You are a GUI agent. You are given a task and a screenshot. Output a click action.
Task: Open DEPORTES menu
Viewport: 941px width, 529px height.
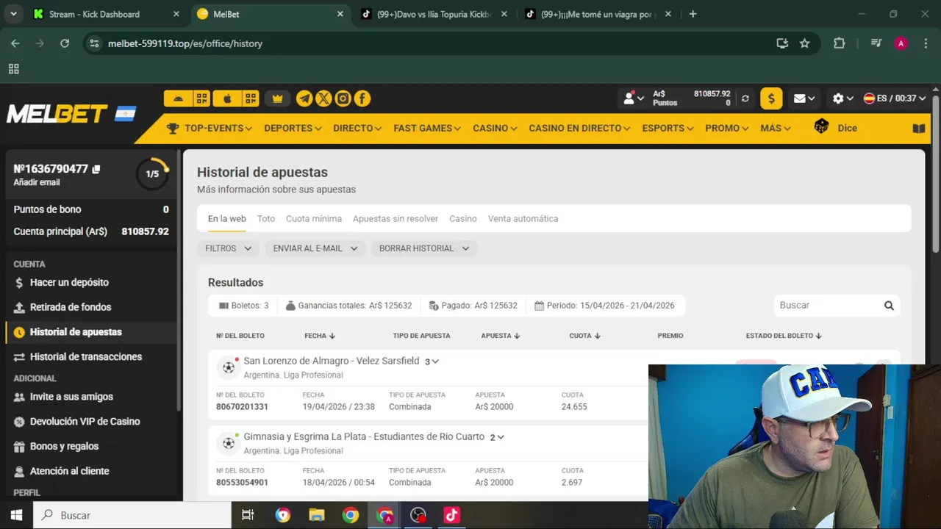tap(293, 128)
